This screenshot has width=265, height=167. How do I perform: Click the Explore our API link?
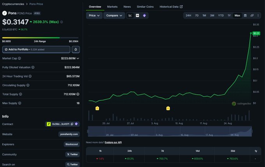click(x=113, y=142)
